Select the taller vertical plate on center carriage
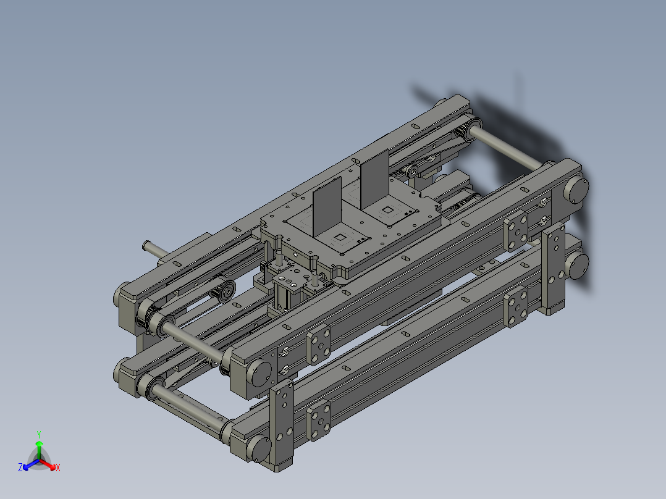 (375, 179)
